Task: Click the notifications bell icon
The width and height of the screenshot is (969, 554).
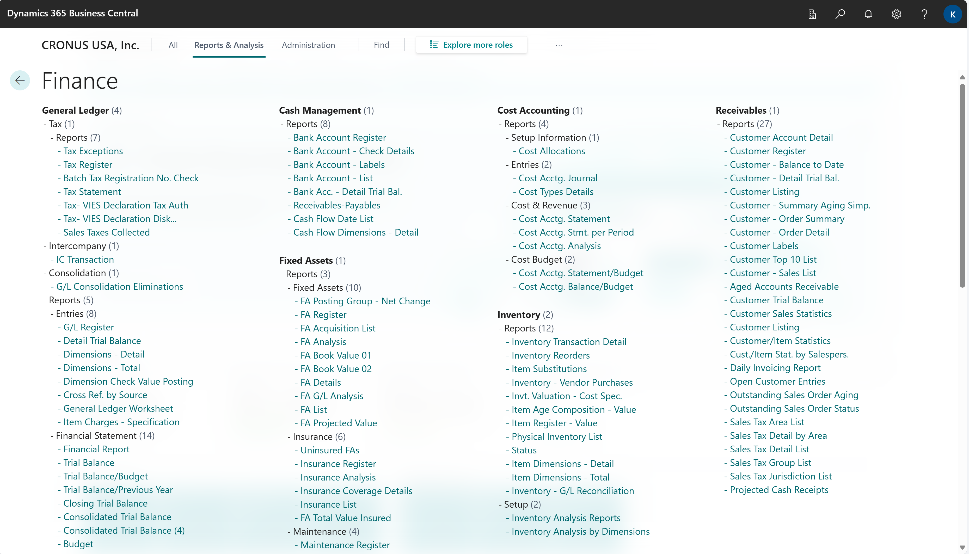Action: coord(868,13)
